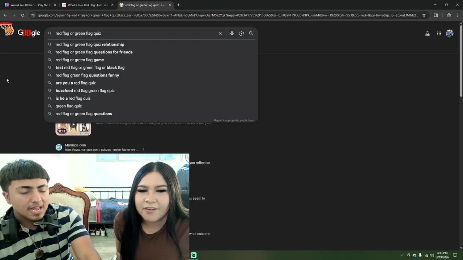Image resolution: width=463 pixels, height=260 pixels.
Task: Click the browser address bar URL
Action: point(228,15)
